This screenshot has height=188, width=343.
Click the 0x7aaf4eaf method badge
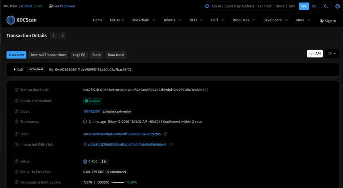[36, 69]
